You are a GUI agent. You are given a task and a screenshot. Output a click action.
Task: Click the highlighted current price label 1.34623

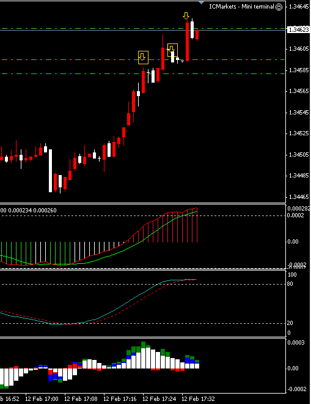298,29
